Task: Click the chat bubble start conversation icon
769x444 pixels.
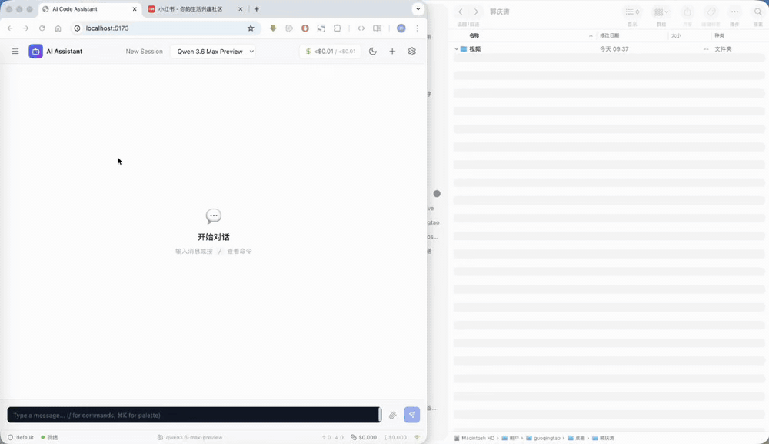Action: (213, 216)
